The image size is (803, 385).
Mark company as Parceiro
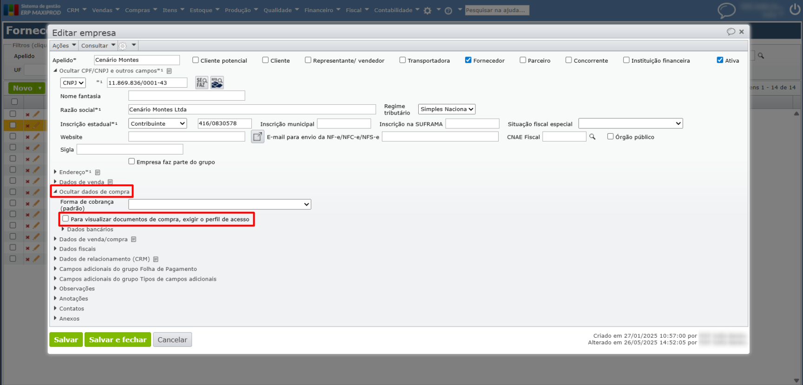tap(523, 60)
